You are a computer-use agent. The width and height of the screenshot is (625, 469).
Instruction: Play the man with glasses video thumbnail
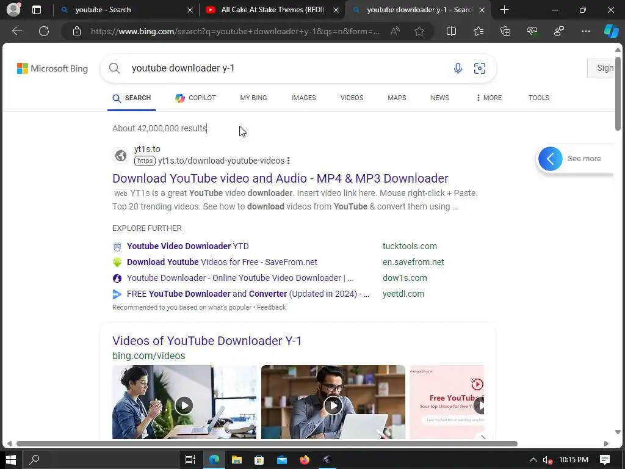click(333, 402)
